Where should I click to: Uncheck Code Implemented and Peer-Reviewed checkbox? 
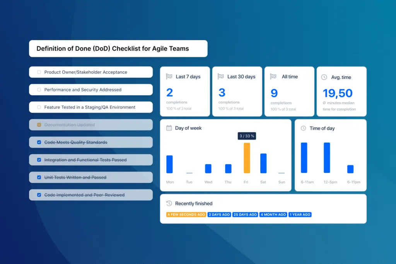39,195
